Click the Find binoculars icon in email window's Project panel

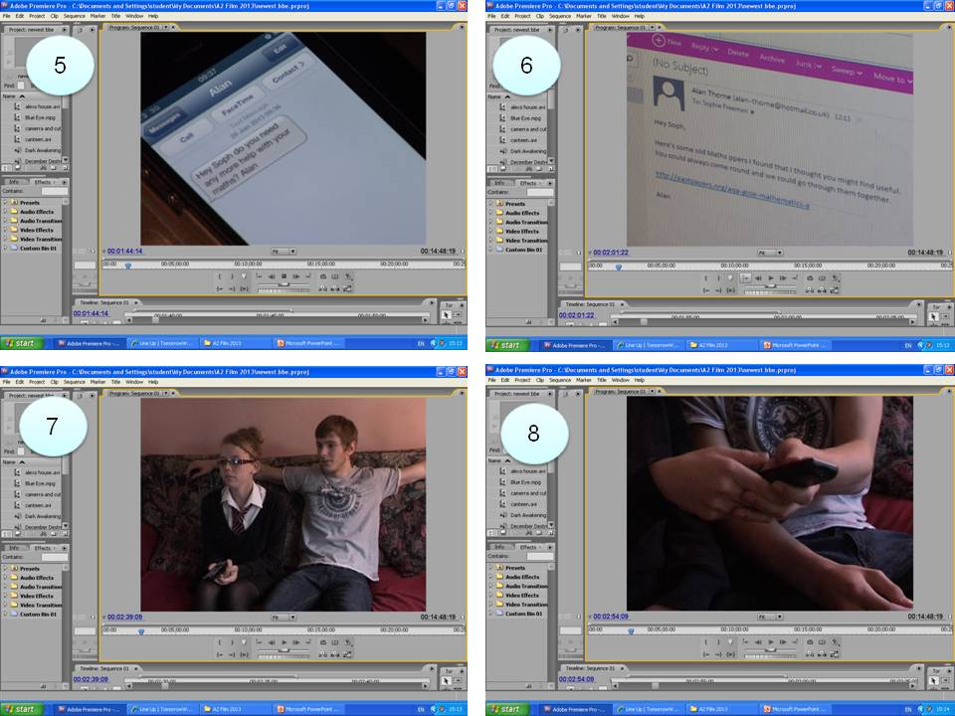tap(529, 169)
